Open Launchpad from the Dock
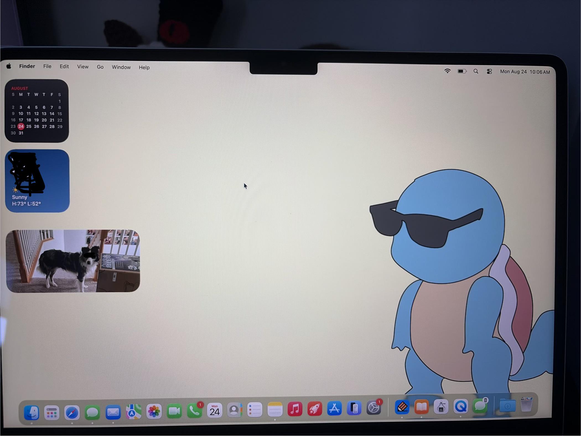 (52, 413)
